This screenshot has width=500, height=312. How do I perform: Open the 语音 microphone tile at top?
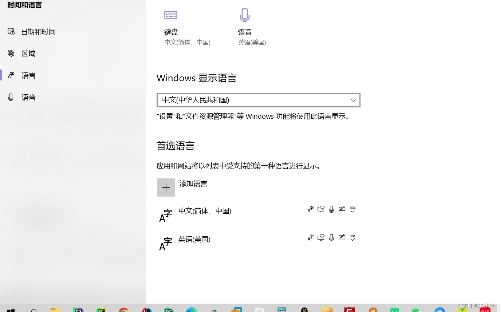coord(252,27)
